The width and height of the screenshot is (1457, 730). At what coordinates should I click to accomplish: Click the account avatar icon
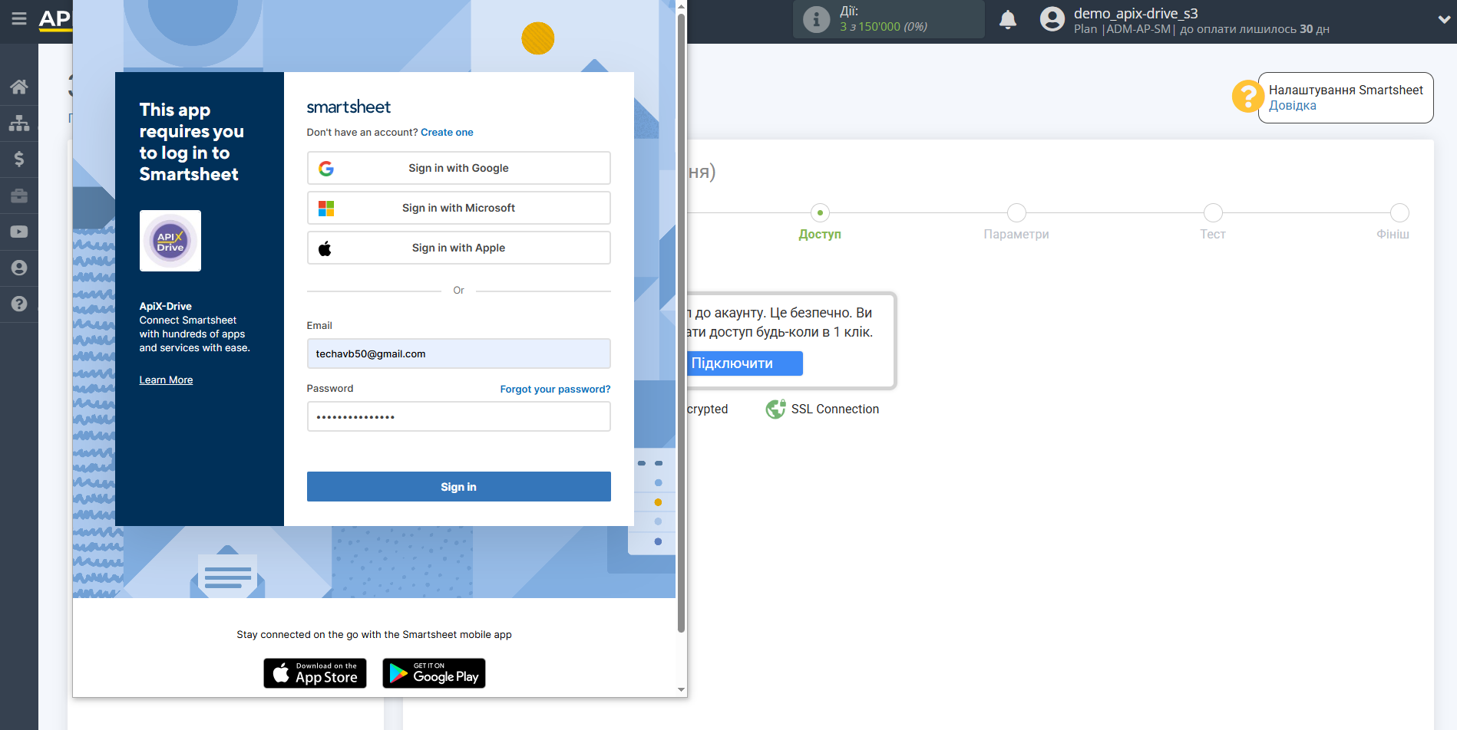(1052, 19)
